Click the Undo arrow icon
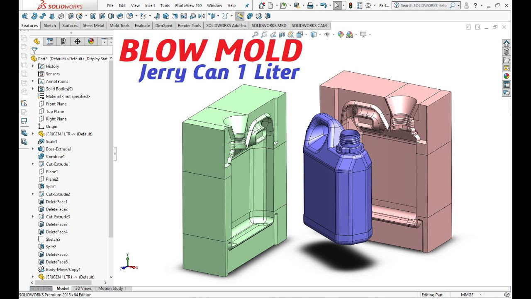 pyautogui.click(x=323, y=5)
